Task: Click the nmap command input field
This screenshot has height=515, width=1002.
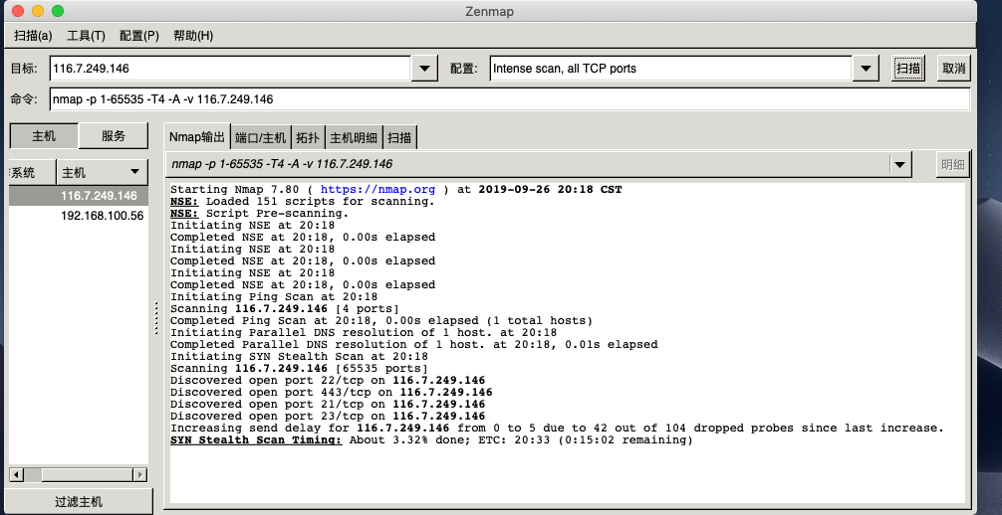Action: 510,98
